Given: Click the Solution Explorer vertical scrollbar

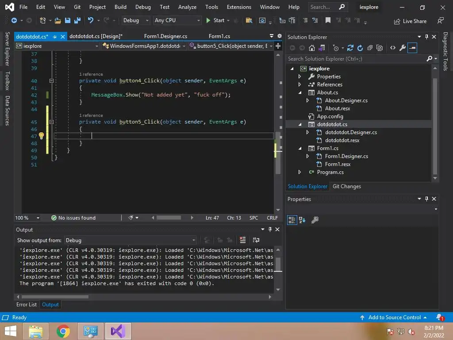Looking at the screenshot, I should tap(435, 126).
